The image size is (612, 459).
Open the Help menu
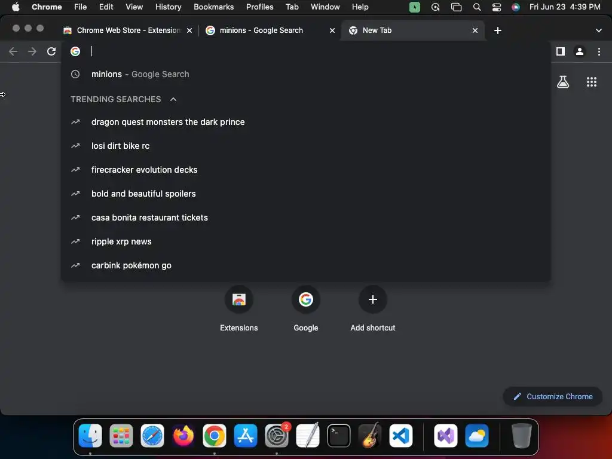tap(360, 7)
